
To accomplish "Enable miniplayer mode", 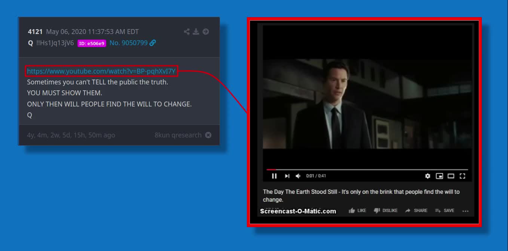I will point(440,176).
